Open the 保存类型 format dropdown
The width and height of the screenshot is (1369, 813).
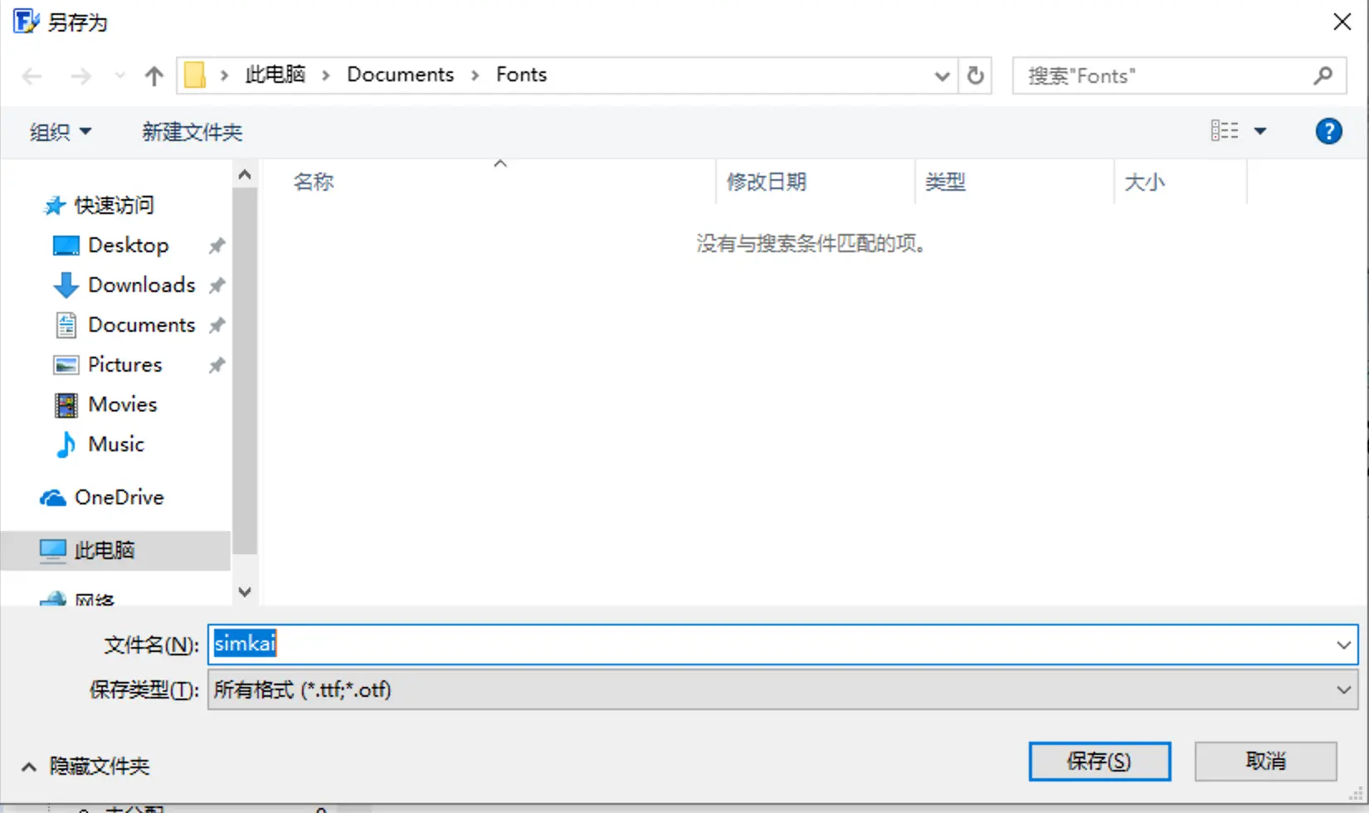coord(1345,689)
